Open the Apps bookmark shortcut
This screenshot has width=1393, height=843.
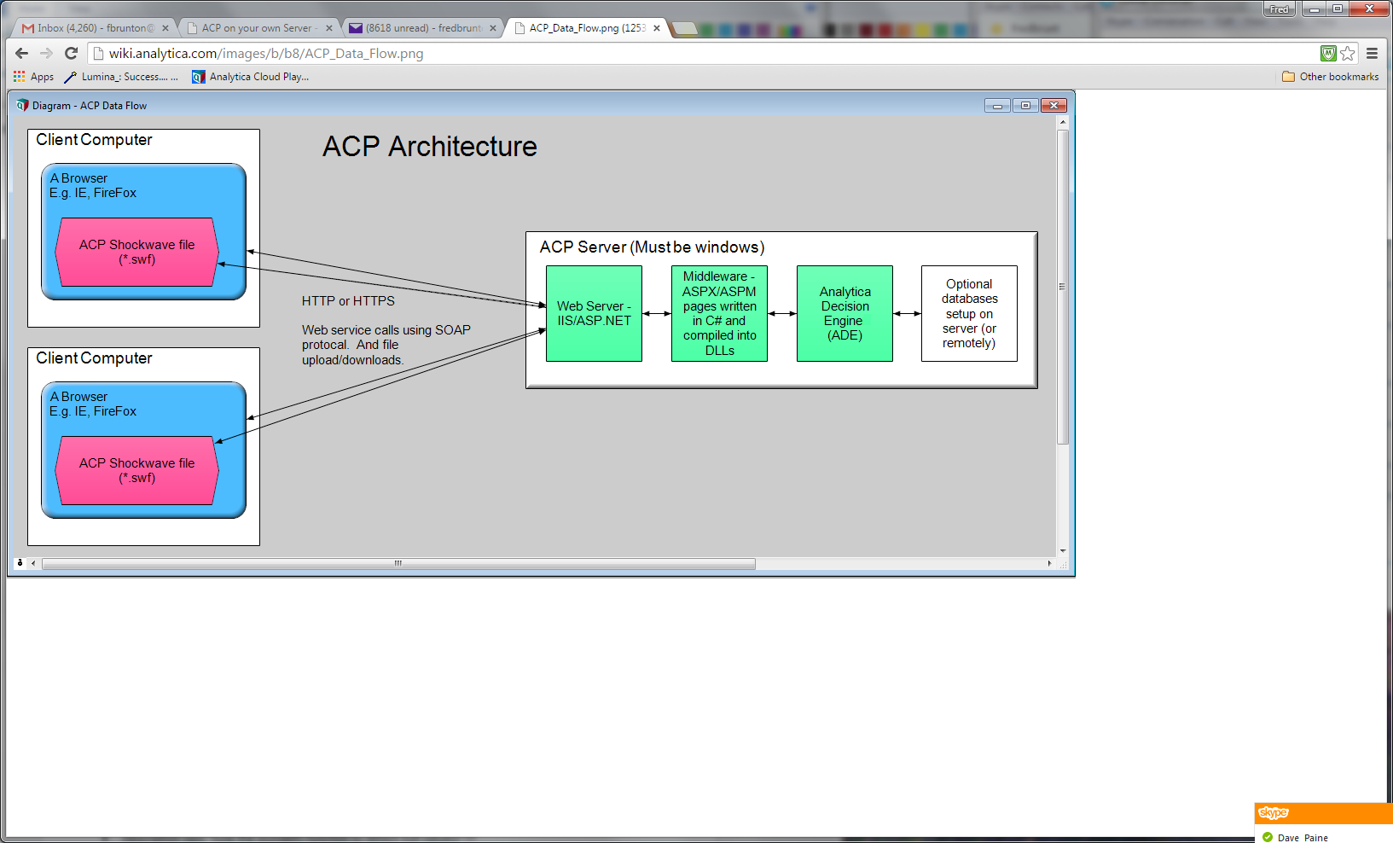[x=34, y=77]
